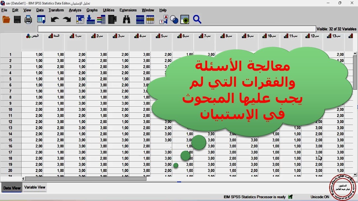Select row number 20 header
Image resolution: width=358 pixels, height=201 pixels.
click(x=11, y=171)
